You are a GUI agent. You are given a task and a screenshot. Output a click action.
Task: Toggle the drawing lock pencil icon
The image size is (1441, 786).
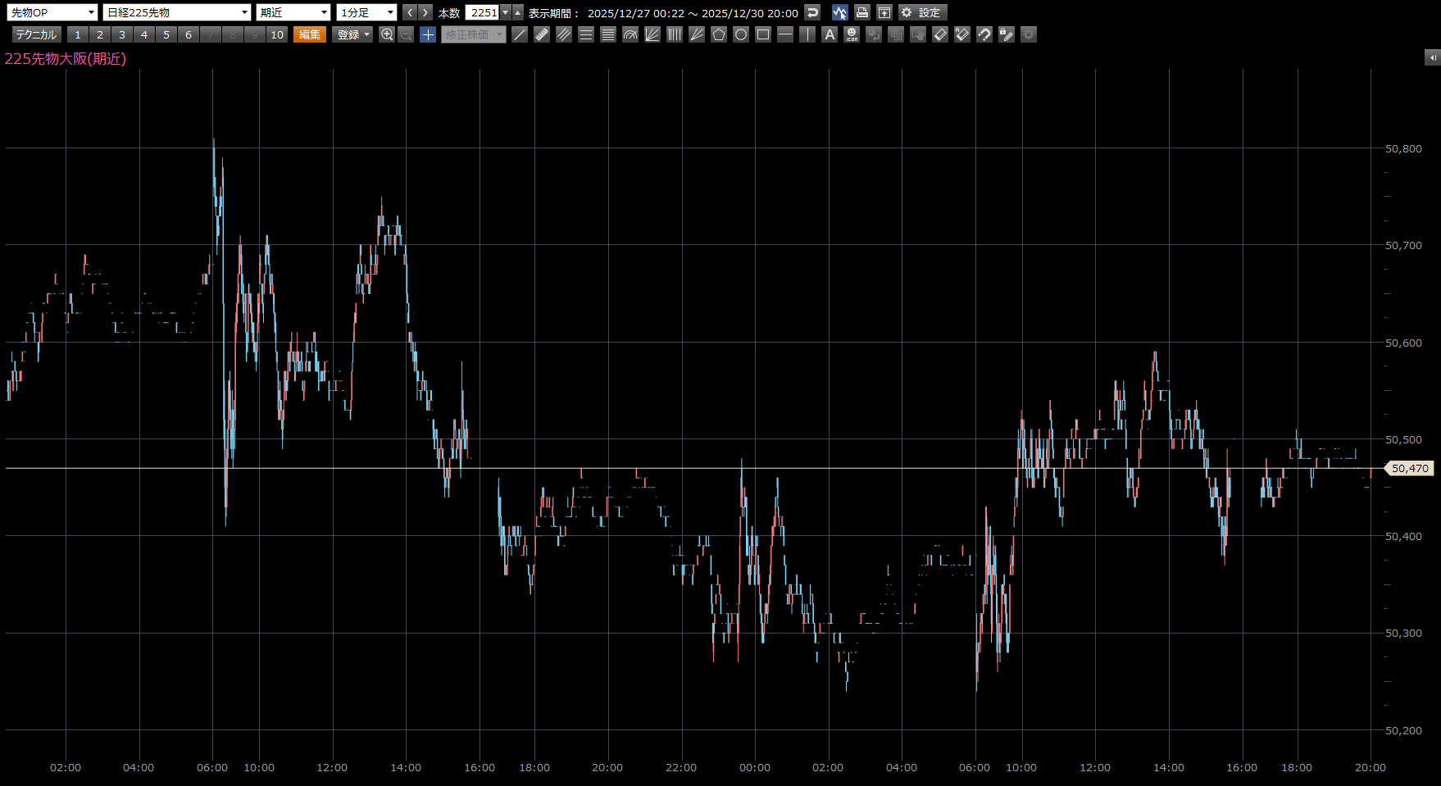[x=1007, y=34]
